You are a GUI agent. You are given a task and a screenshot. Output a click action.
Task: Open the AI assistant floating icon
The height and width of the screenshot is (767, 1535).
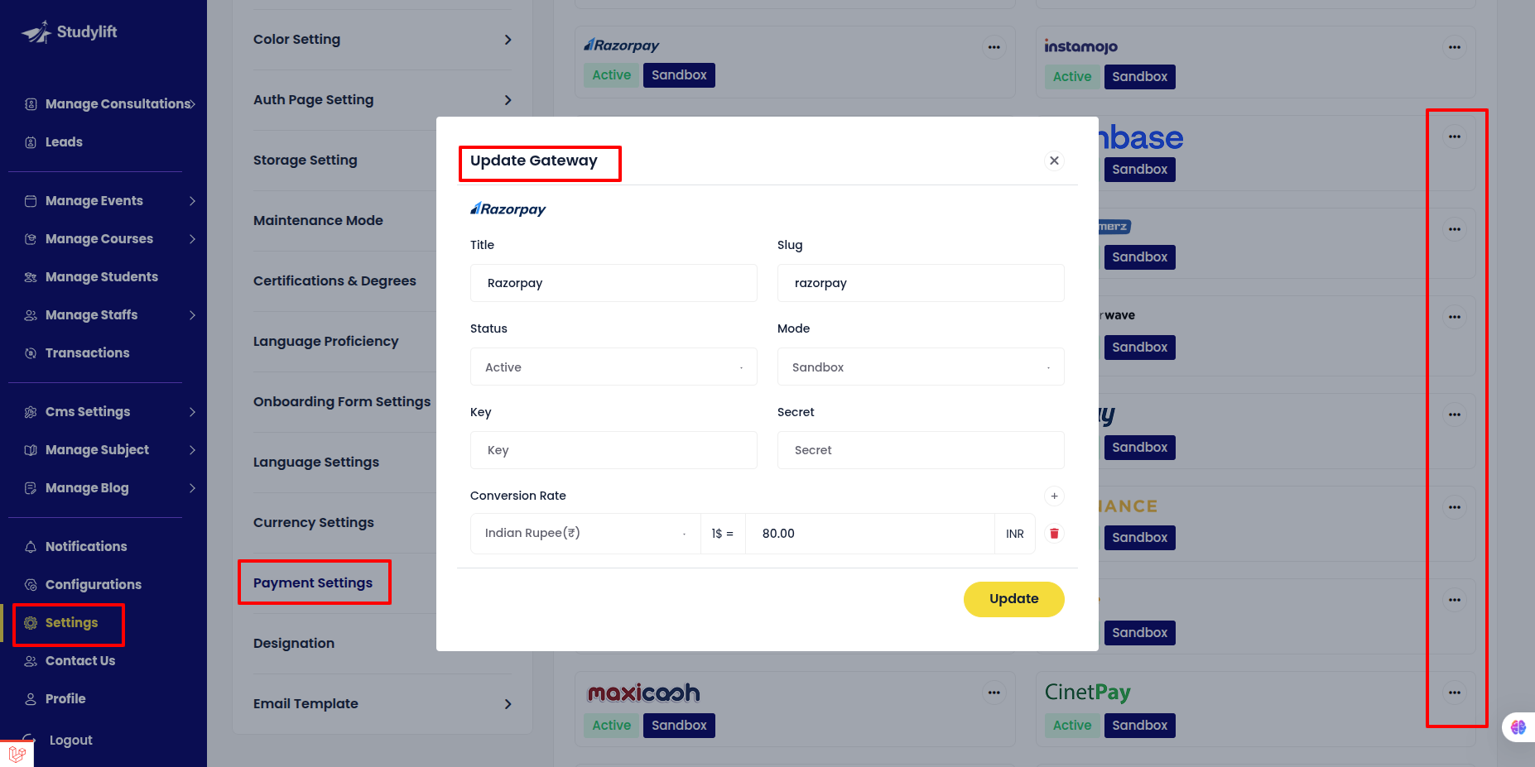pos(1518,726)
